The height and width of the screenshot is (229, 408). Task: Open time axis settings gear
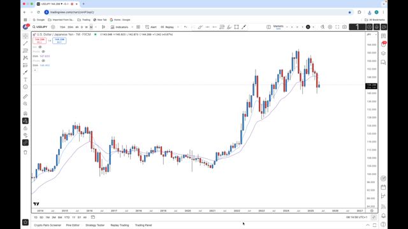click(x=372, y=211)
